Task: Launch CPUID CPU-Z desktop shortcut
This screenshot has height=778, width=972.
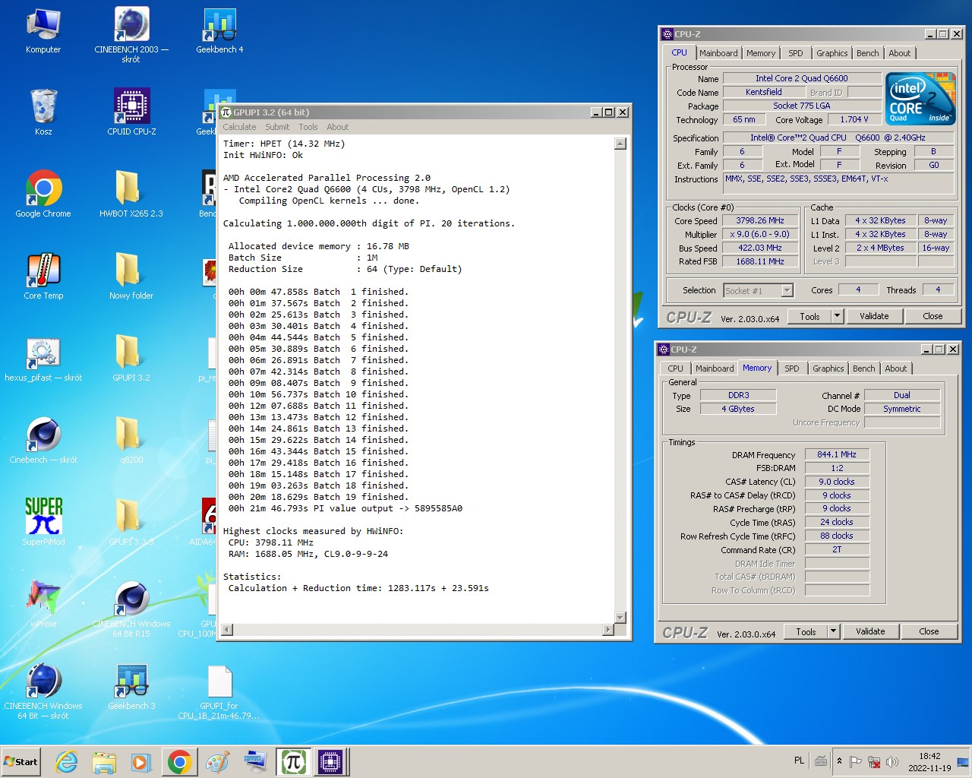Action: click(131, 112)
